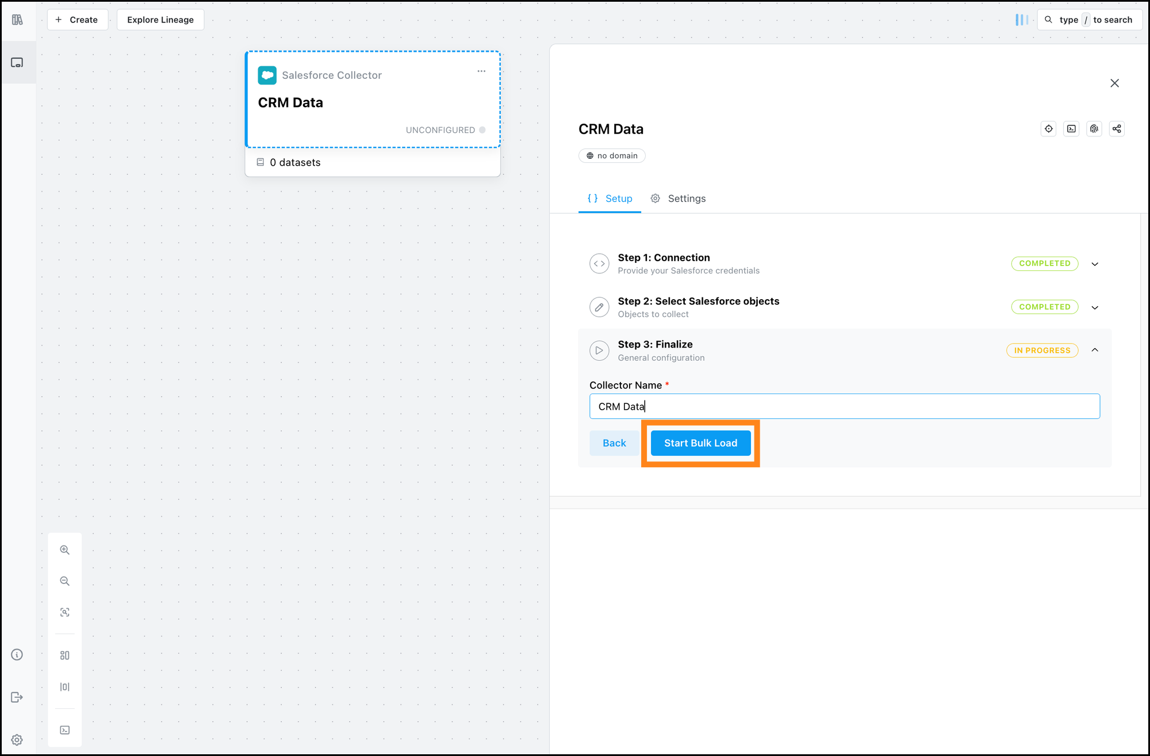This screenshot has height=756, width=1150.
Task: Expand Step 1: Connection chevron
Action: pyautogui.click(x=1095, y=264)
